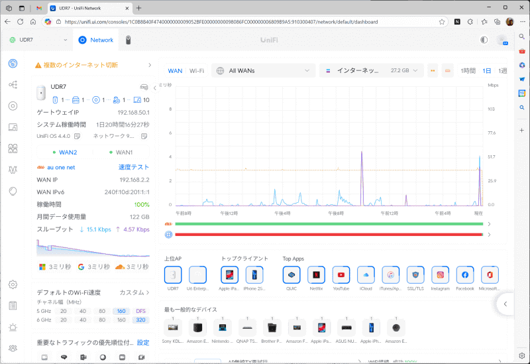The width and height of the screenshot is (530, 364).
Task: Click the Brother printer device thumbnail
Action: (x=272, y=328)
